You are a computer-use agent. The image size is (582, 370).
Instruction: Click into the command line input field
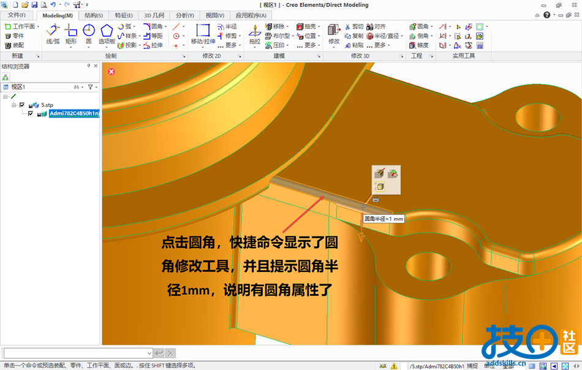click(75, 353)
